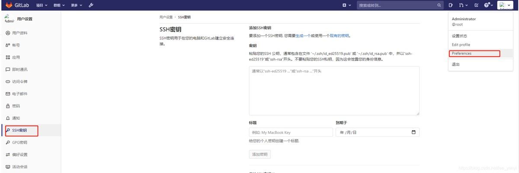This screenshot has width=519, height=173.
Task: Open the issues icon in top bar
Action: pyautogui.click(x=450, y=5)
